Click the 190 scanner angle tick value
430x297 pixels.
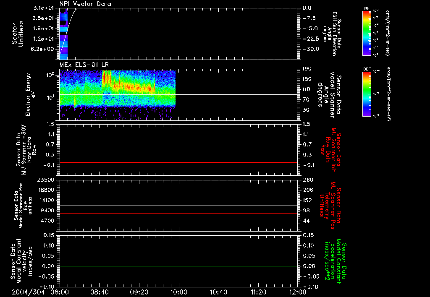(307, 69)
